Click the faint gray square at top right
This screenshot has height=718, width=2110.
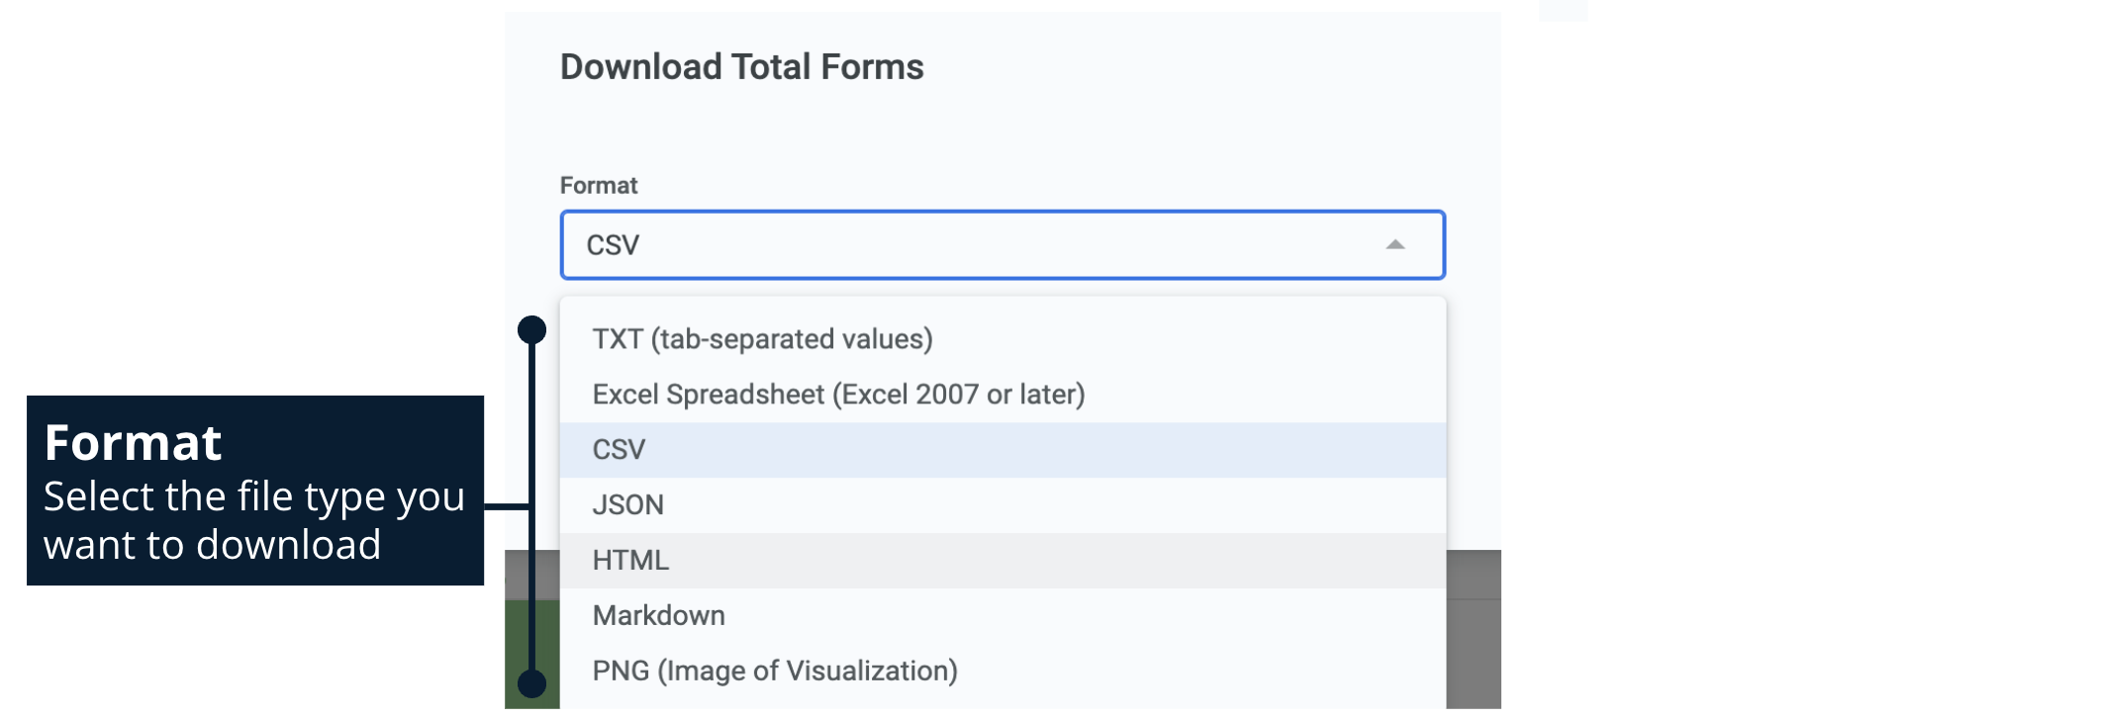click(x=1563, y=10)
